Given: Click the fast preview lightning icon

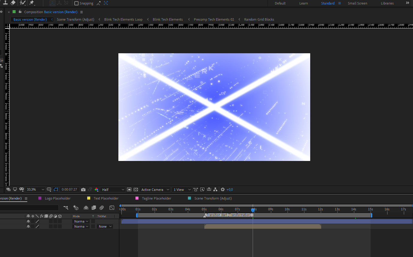Looking at the screenshot, I should (202, 189).
